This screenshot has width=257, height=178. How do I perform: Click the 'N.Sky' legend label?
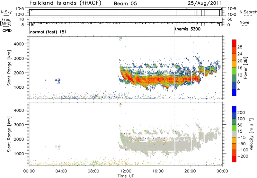6,12
